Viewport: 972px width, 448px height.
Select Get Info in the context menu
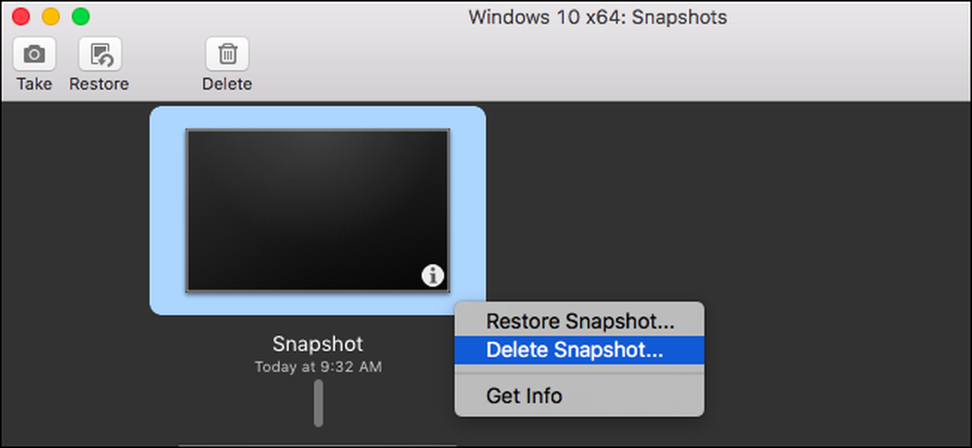point(579,396)
